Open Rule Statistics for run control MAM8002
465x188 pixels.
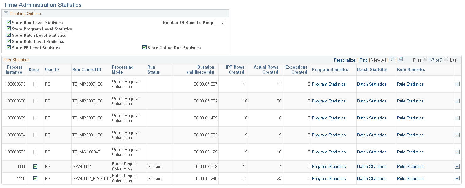pos(410,166)
